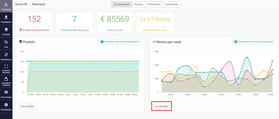Click Comment voir mes statistiques in Produits panel
This screenshot has height=119, width=279.
120,42
